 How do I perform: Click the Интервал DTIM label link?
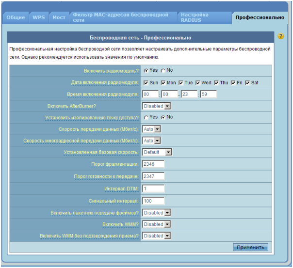(121, 189)
